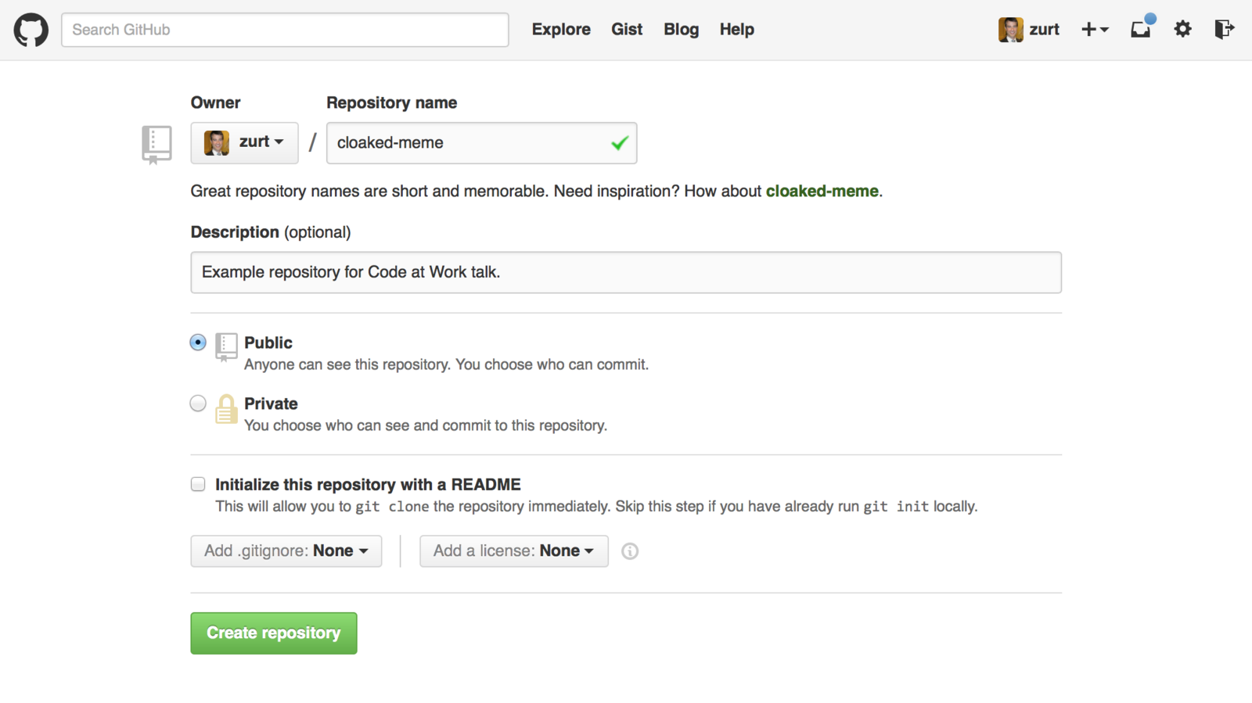
Task: Open account settings gear icon
Action: pos(1182,29)
